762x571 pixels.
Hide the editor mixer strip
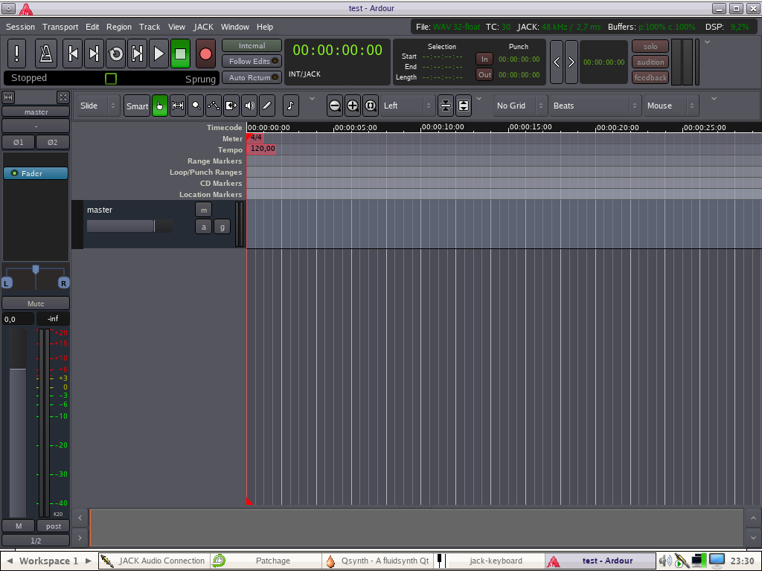[x=63, y=97]
